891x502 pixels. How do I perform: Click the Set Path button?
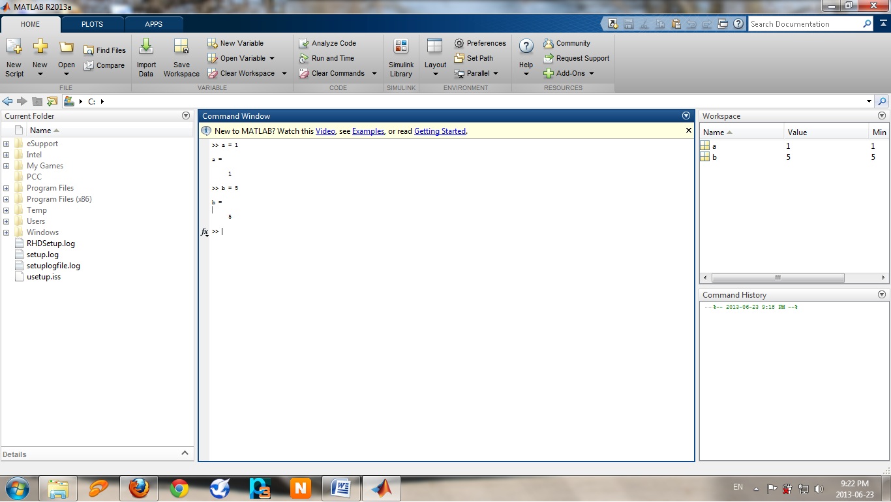474,58
